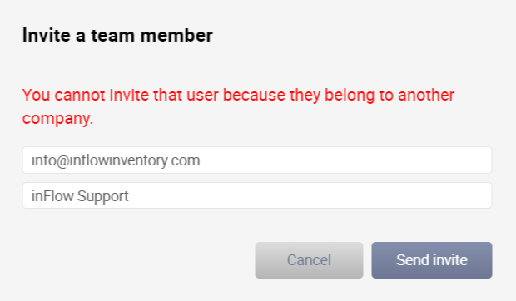Choose the blue Send invite button
This screenshot has height=301, width=516.
pyautogui.click(x=432, y=260)
